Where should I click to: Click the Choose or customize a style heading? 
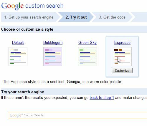pyautogui.click(x=27, y=29)
